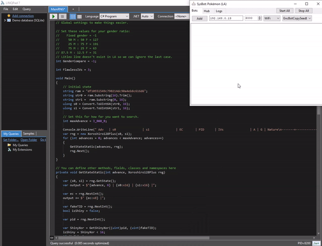This screenshot has height=246, width=322.
Task: Switch to the Logs tab in SysBot
Action: click(219, 11)
